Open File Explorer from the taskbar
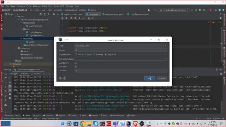 tap(89, 123)
